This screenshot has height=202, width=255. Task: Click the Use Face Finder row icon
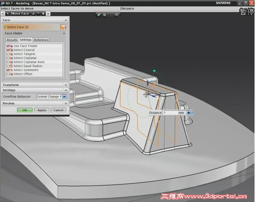[x=12, y=46]
